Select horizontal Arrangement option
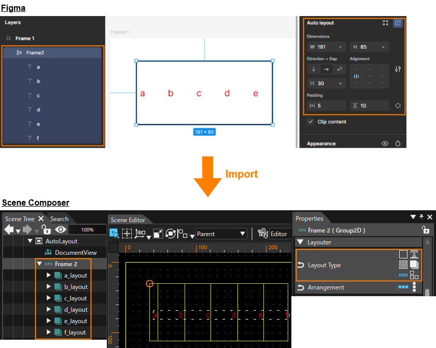The width and height of the screenshot is (436, 348). (403, 287)
